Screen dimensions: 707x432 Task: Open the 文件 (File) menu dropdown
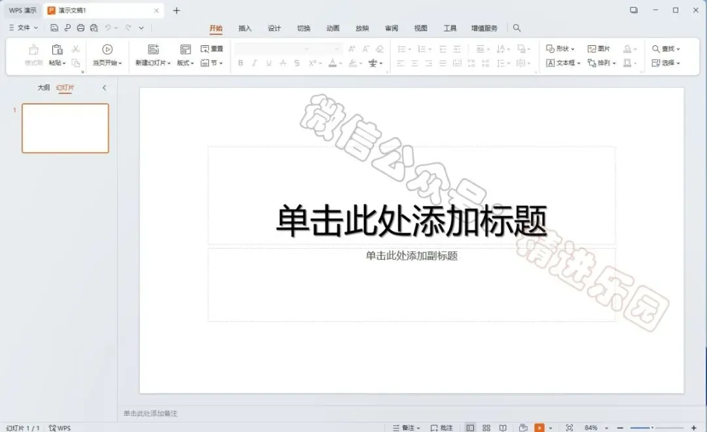(x=24, y=28)
